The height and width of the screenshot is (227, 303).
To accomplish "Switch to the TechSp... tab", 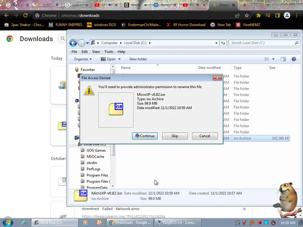I will point(165,5).
